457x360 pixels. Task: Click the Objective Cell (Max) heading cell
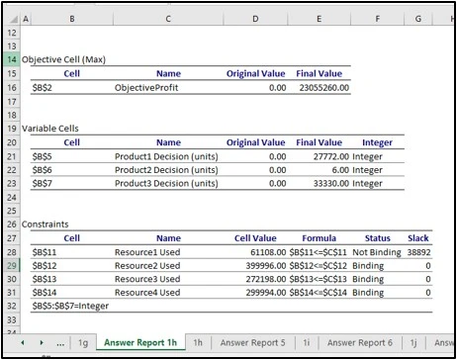click(63, 59)
